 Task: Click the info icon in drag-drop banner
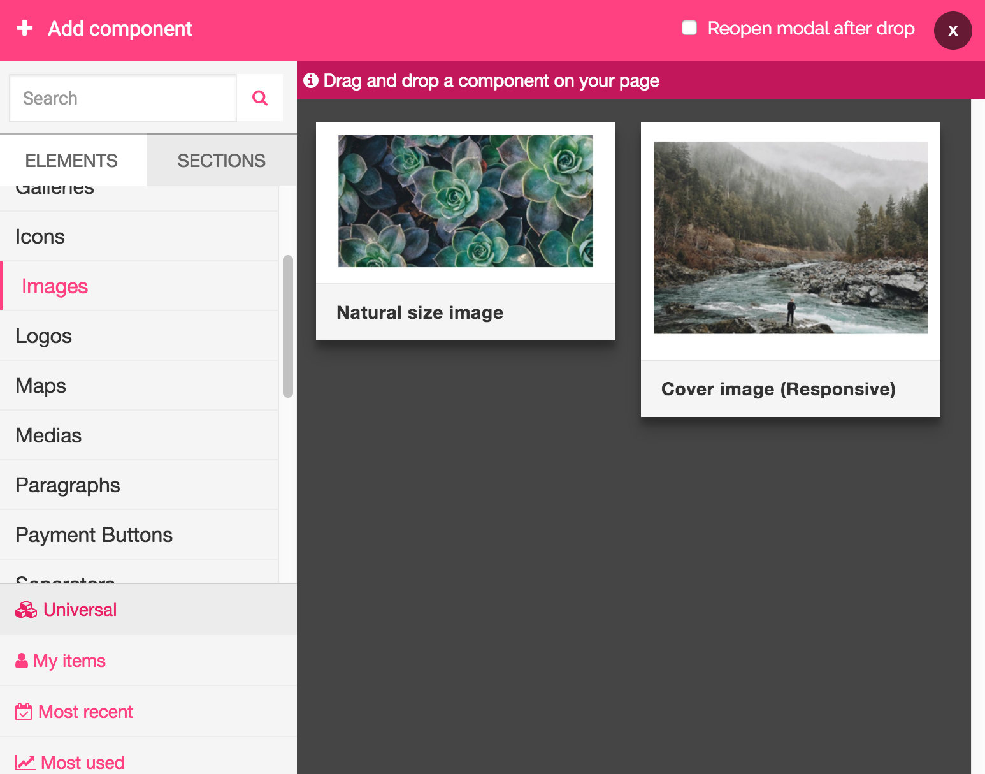311,80
